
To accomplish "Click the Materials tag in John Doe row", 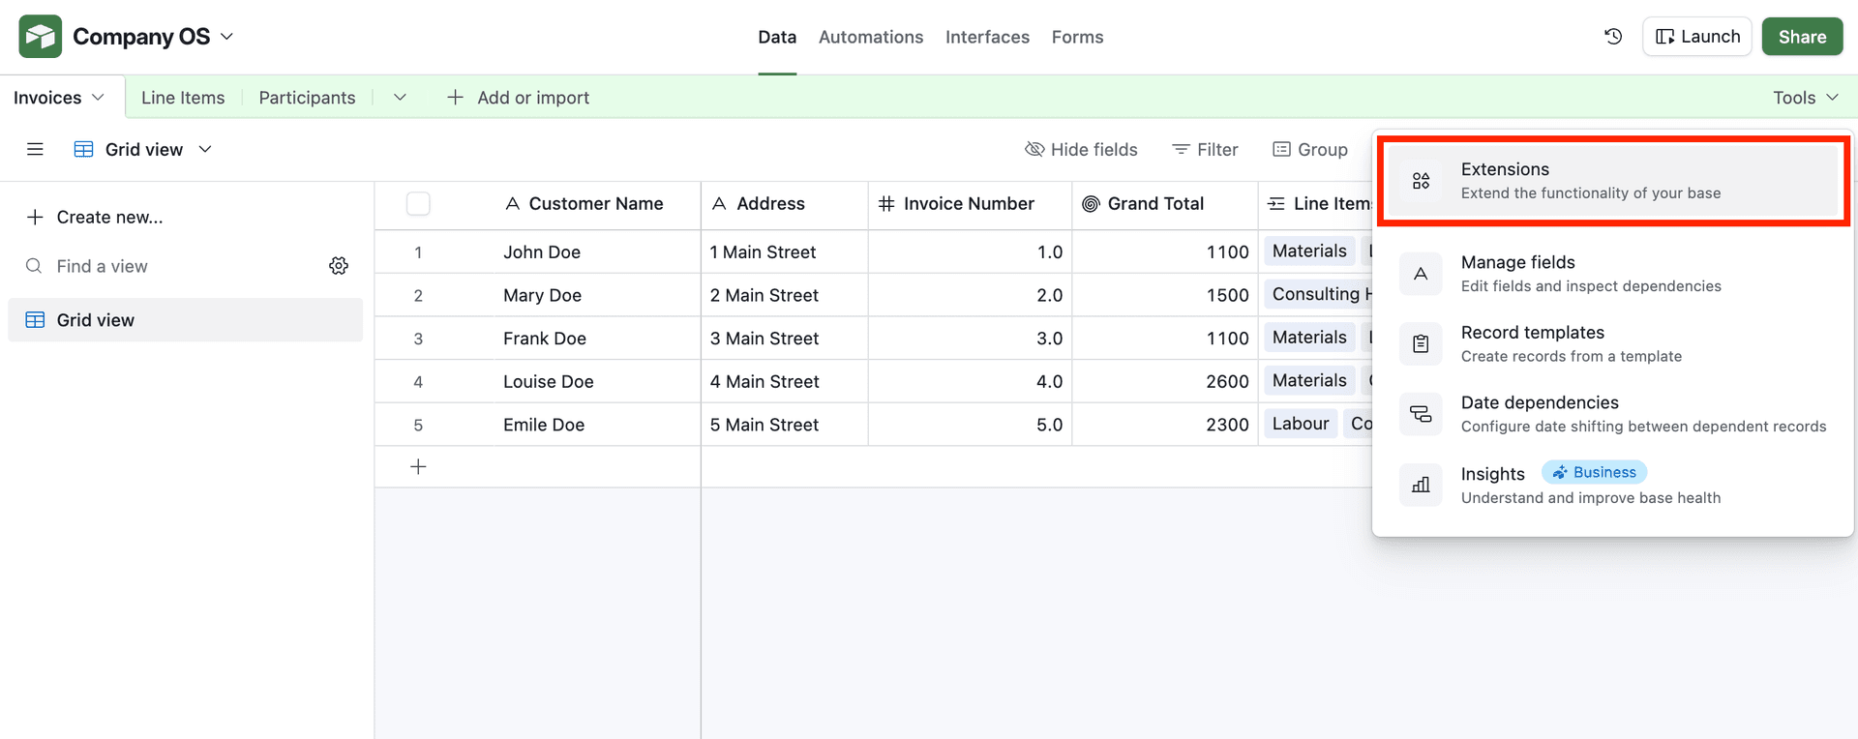I will (1309, 251).
